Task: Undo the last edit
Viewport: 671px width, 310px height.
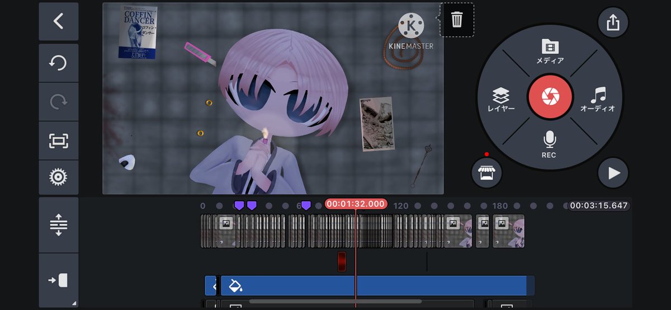Action: (58, 63)
